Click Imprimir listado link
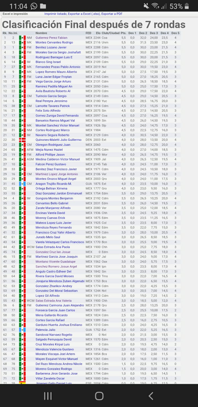Viewport: 198px width, 407px height. 56,14
